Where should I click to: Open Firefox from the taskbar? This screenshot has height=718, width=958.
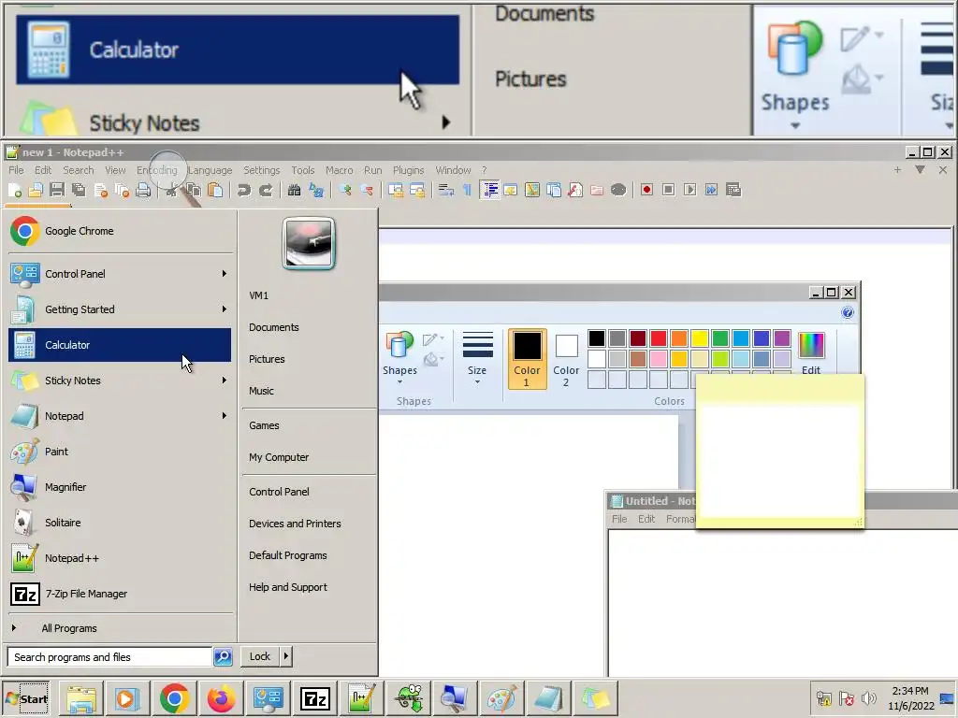coord(221,698)
